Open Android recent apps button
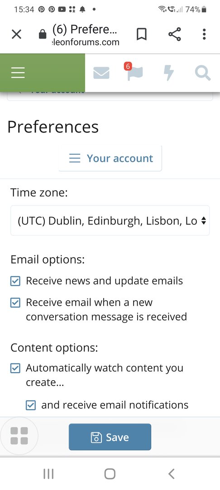220x490 pixels. 48,474
